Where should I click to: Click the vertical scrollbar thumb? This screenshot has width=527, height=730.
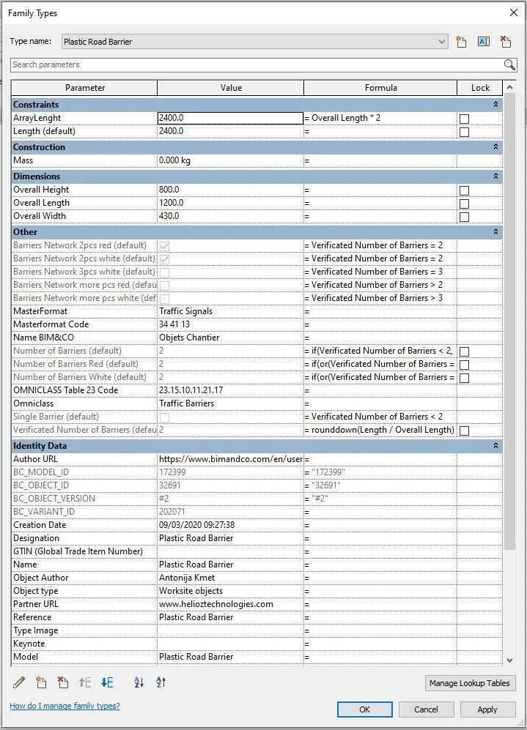click(509, 321)
